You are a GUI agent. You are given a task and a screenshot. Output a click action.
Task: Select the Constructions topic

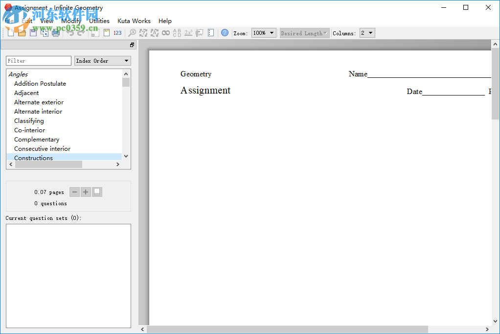(x=33, y=158)
